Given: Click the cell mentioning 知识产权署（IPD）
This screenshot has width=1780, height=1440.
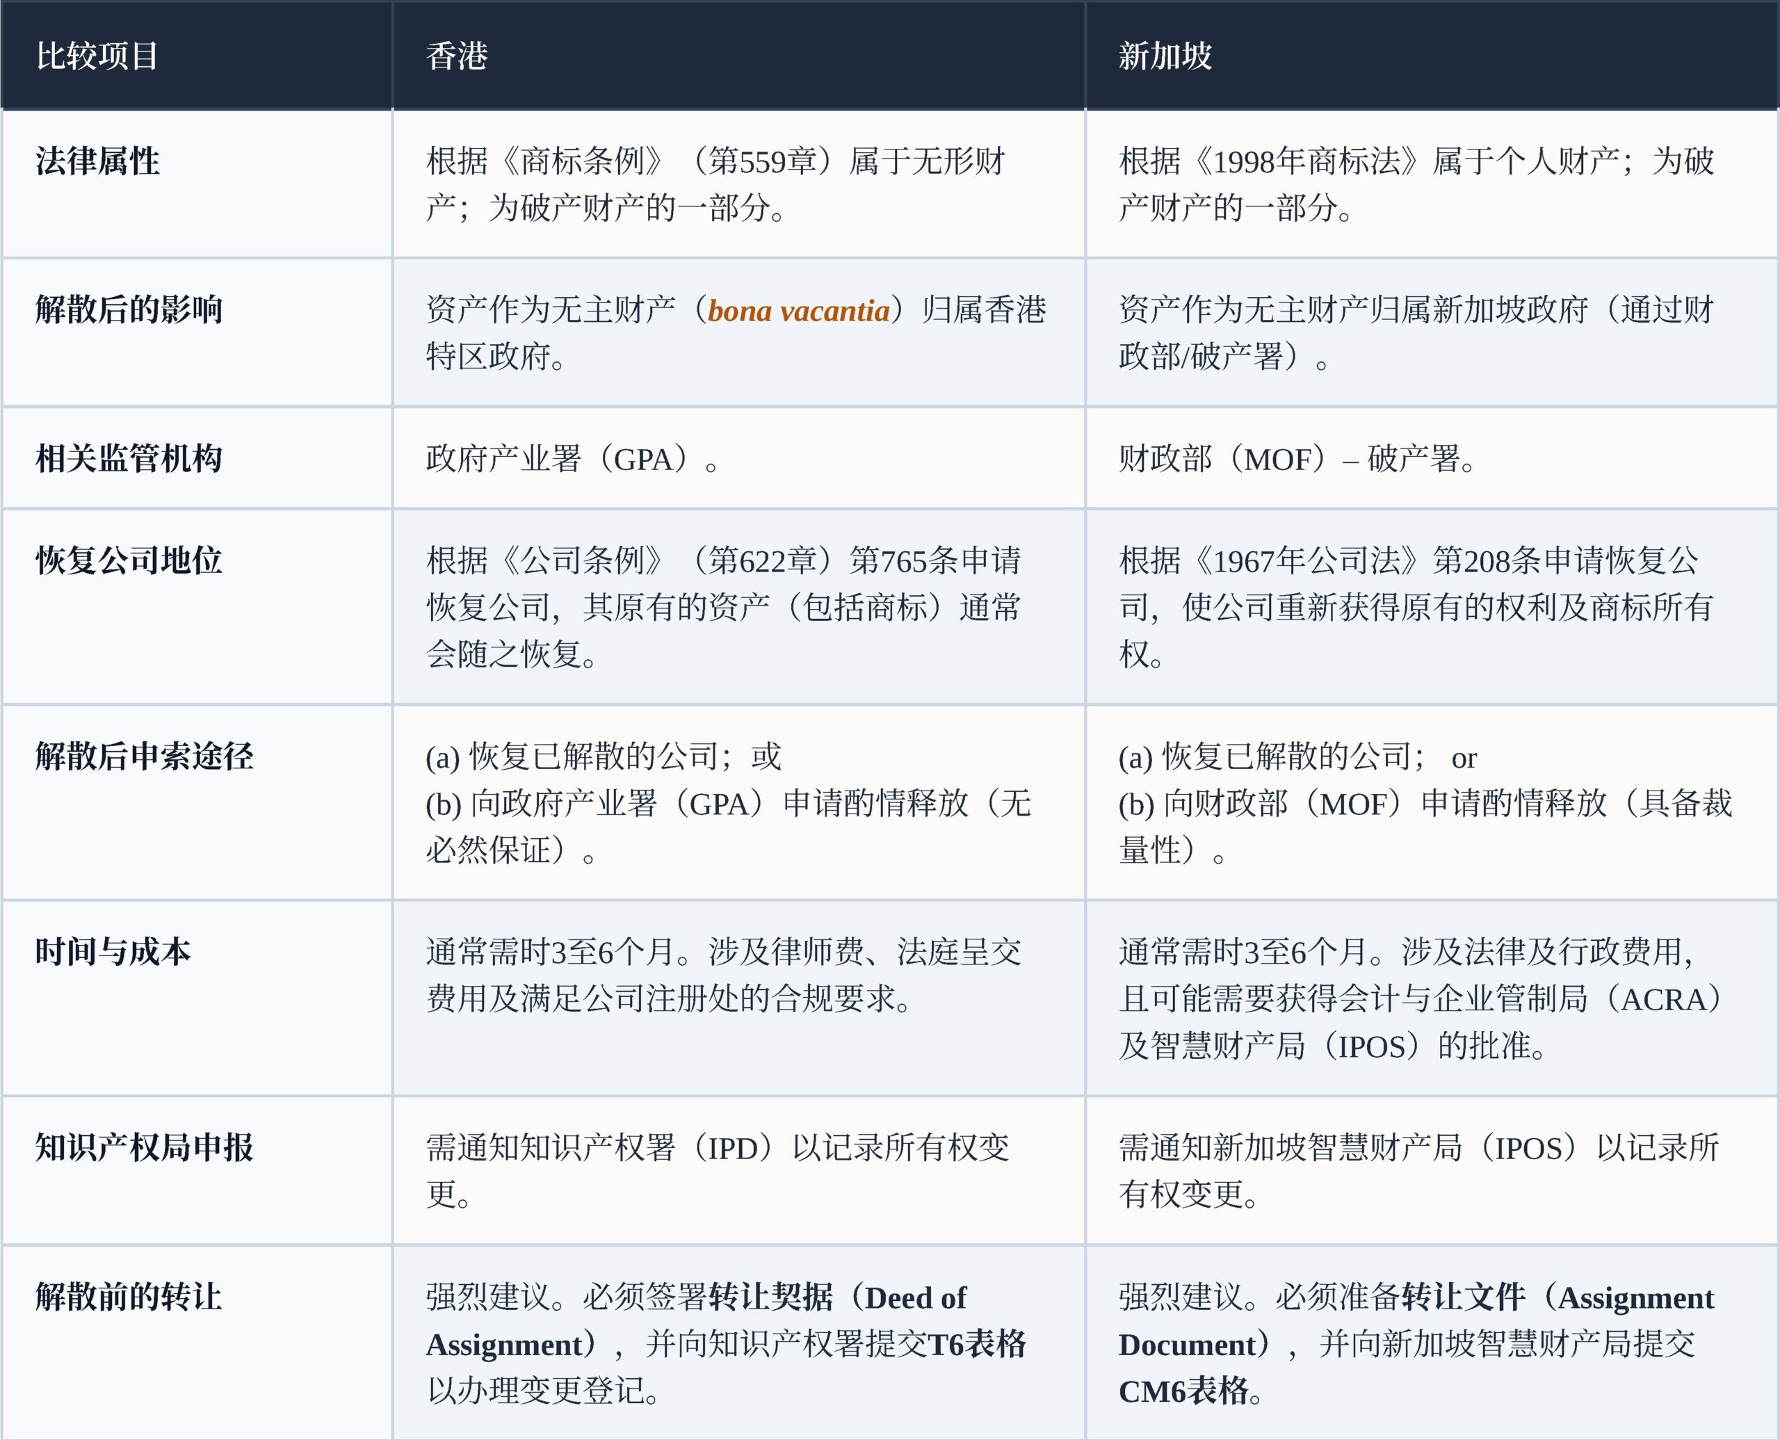Looking at the screenshot, I should click(738, 1170).
